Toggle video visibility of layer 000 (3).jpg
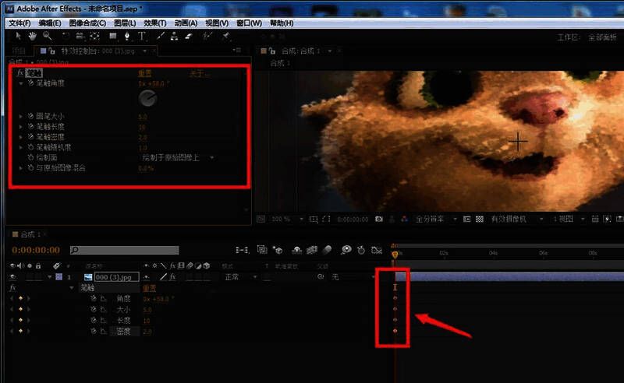 (13, 277)
